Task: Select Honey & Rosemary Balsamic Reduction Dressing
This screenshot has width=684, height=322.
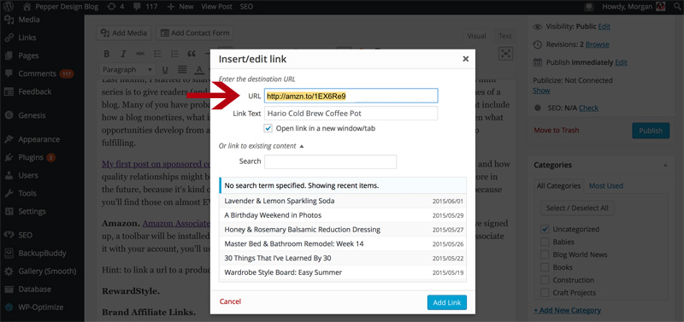Action: (343, 230)
